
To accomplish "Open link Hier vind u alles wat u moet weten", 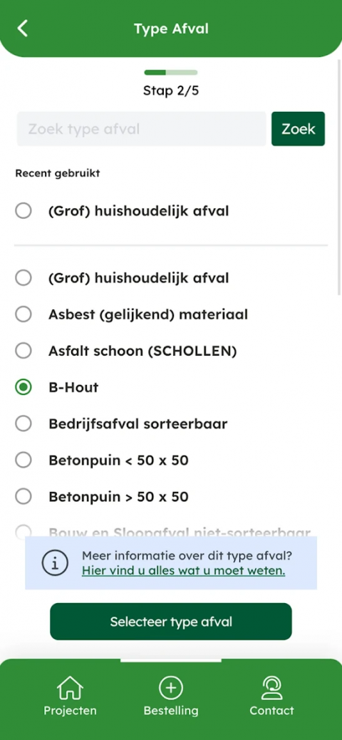I will [x=184, y=570].
